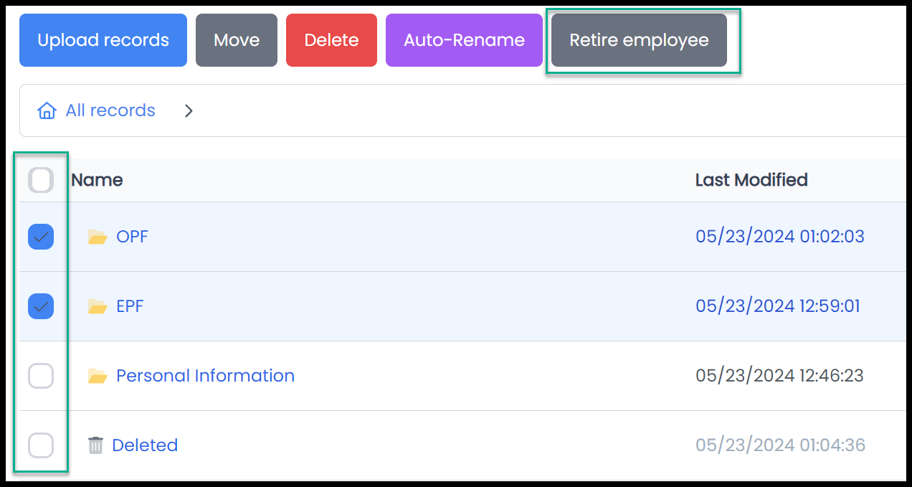
Task: Toggle the select-all checkbox in header
Action: click(41, 180)
